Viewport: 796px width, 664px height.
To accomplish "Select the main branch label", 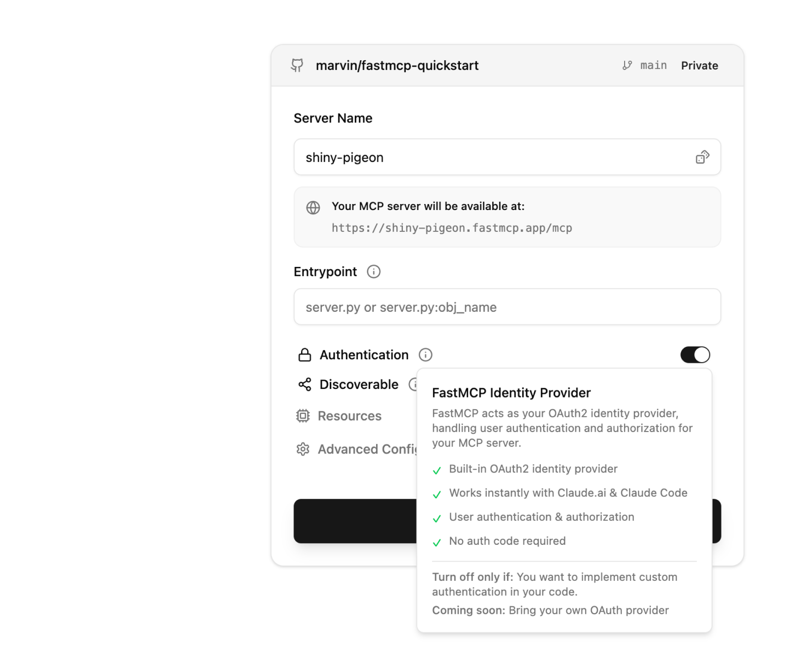I will point(654,65).
